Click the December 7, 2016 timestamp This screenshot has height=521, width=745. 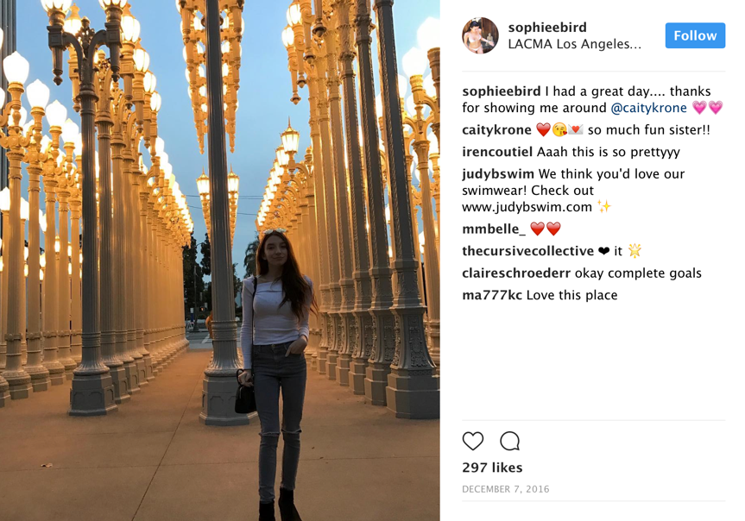tap(505, 489)
